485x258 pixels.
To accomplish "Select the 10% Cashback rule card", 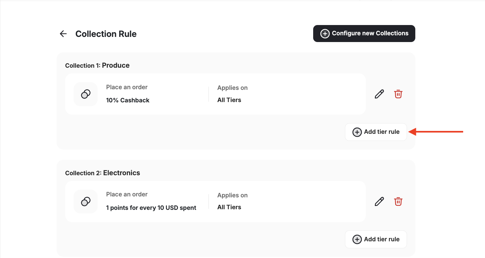I will [215, 94].
